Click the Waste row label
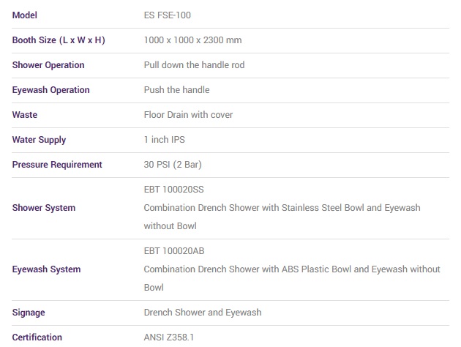The height and width of the screenshot is (347, 461). point(25,115)
